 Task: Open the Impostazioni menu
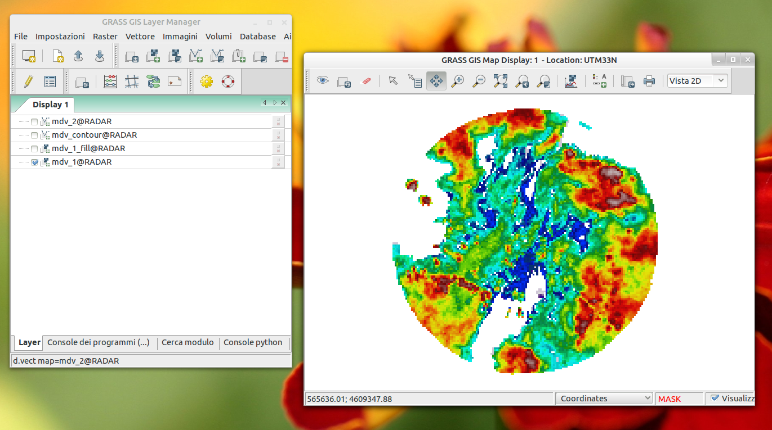[60, 37]
